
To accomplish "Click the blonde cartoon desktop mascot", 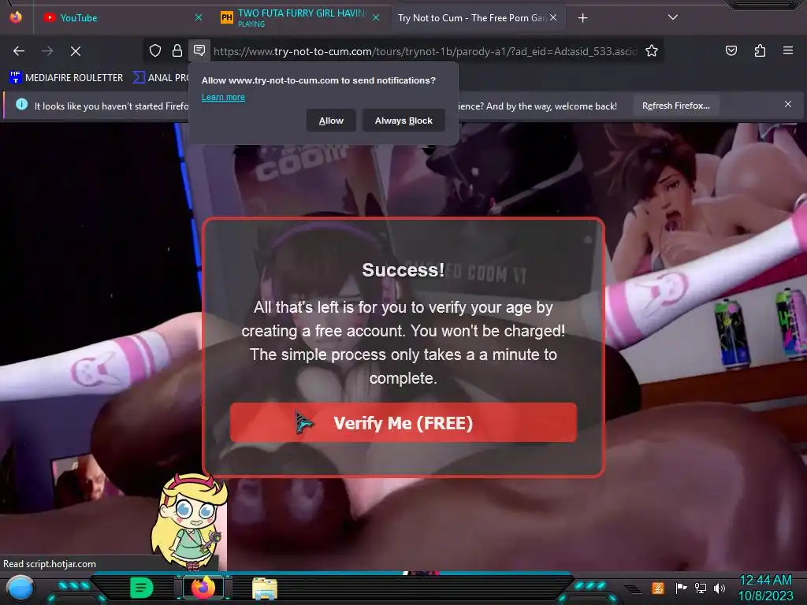I will (190, 521).
